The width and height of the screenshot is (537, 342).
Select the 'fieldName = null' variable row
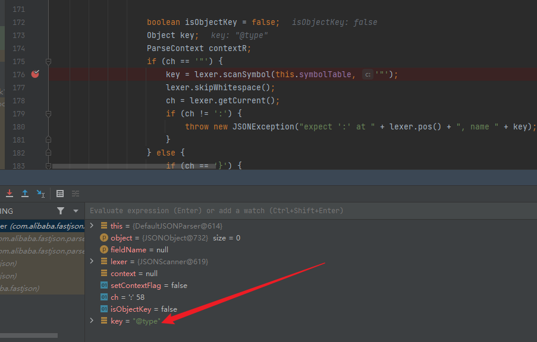(311, 249)
